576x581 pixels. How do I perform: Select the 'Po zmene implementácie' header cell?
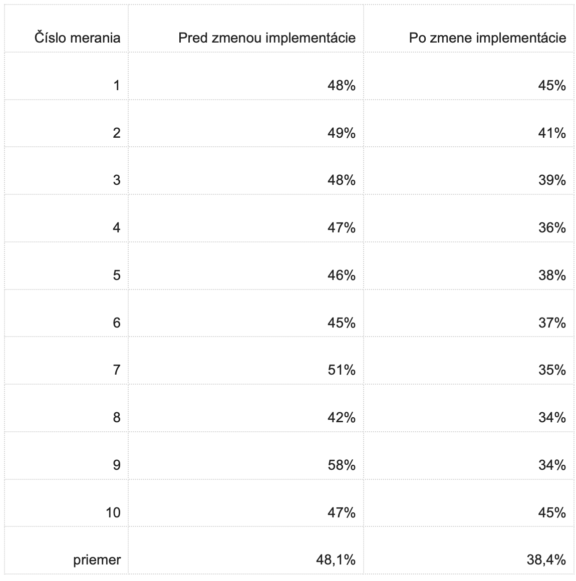tap(468, 29)
